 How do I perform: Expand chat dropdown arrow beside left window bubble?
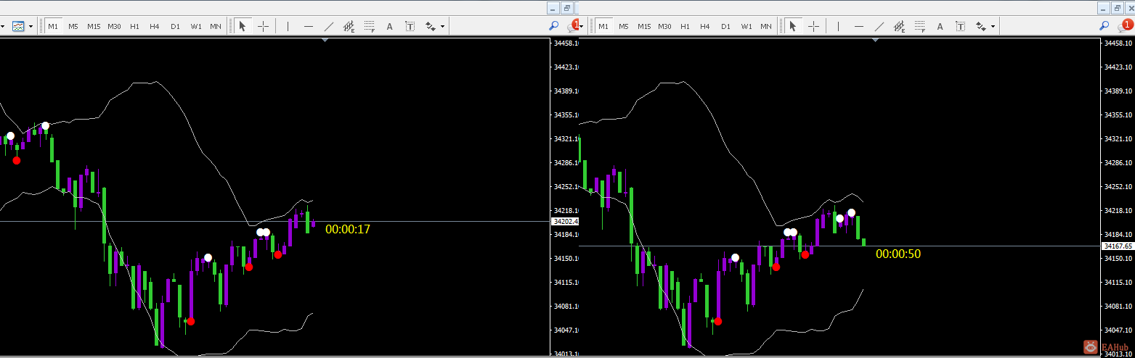582,27
